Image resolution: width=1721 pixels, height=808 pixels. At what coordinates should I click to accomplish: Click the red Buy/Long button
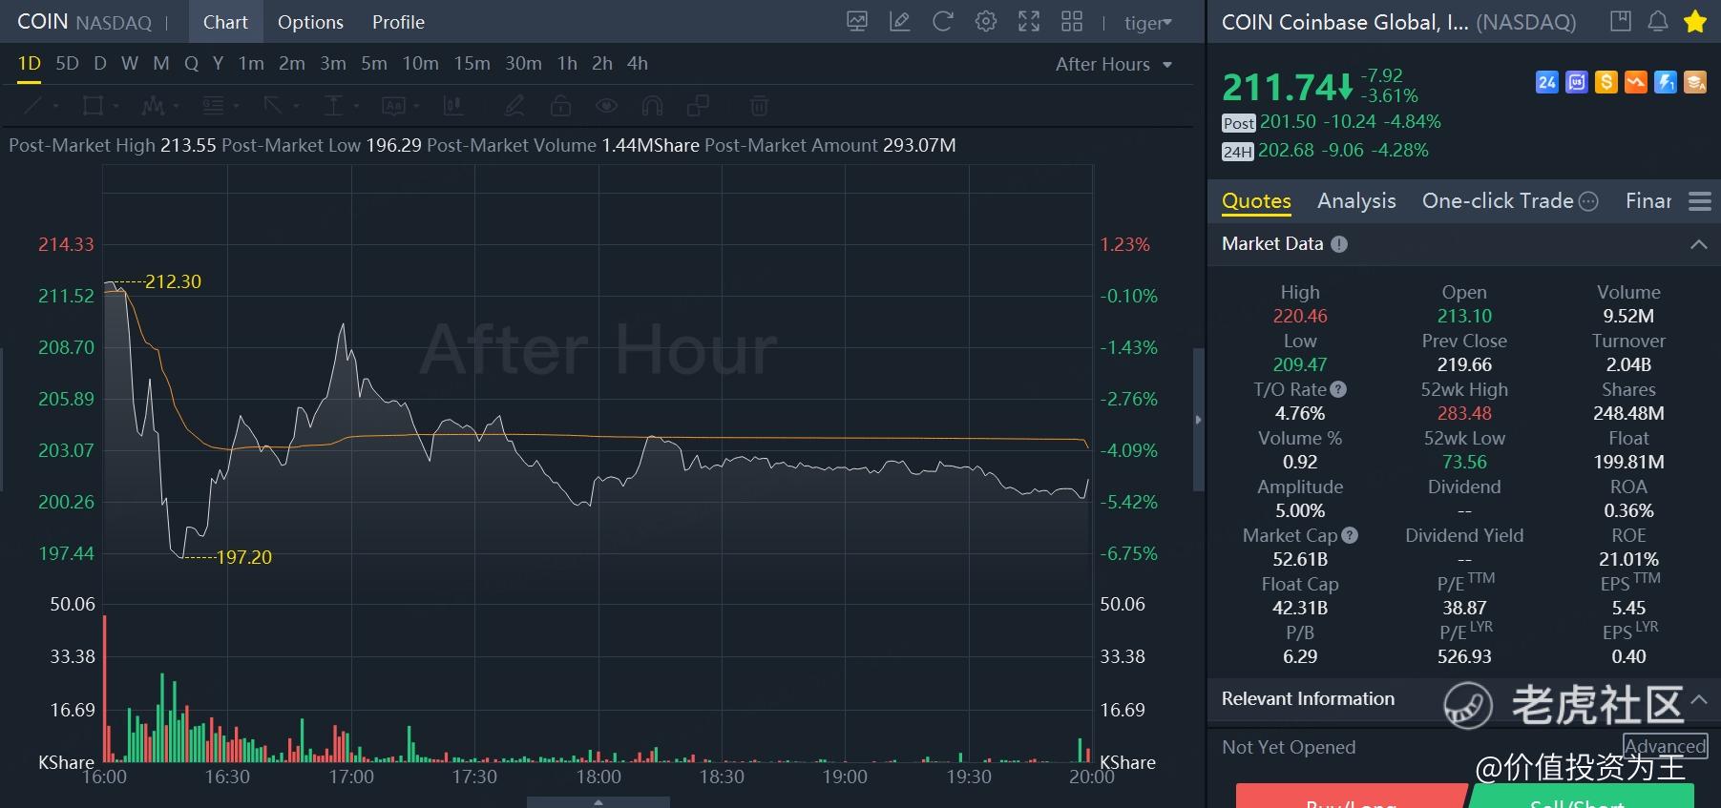[x=1351, y=796]
